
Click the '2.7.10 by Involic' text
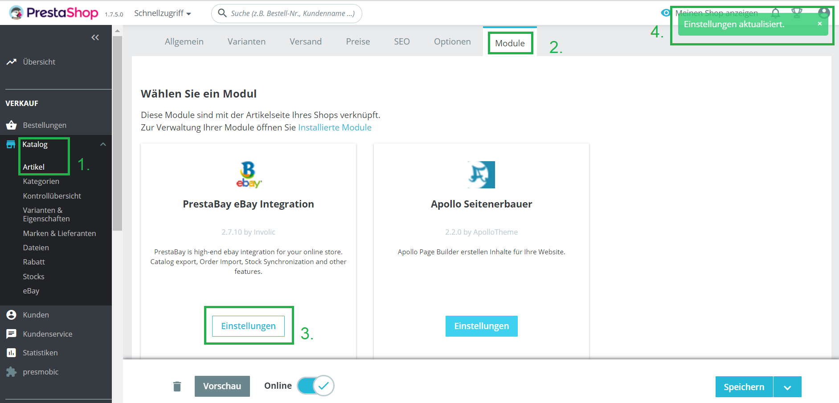(x=249, y=232)
